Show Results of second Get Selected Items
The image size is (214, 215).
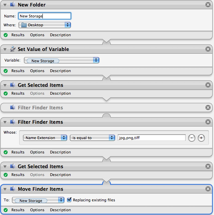[18, 175]
